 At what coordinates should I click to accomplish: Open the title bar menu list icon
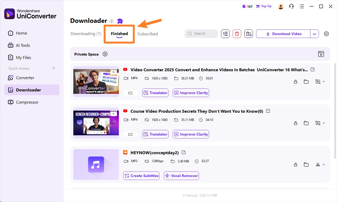[x=301, y=6]
